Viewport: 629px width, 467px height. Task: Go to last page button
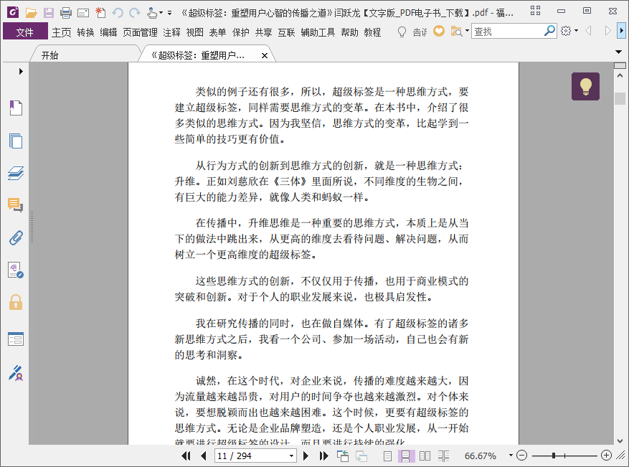323,456
